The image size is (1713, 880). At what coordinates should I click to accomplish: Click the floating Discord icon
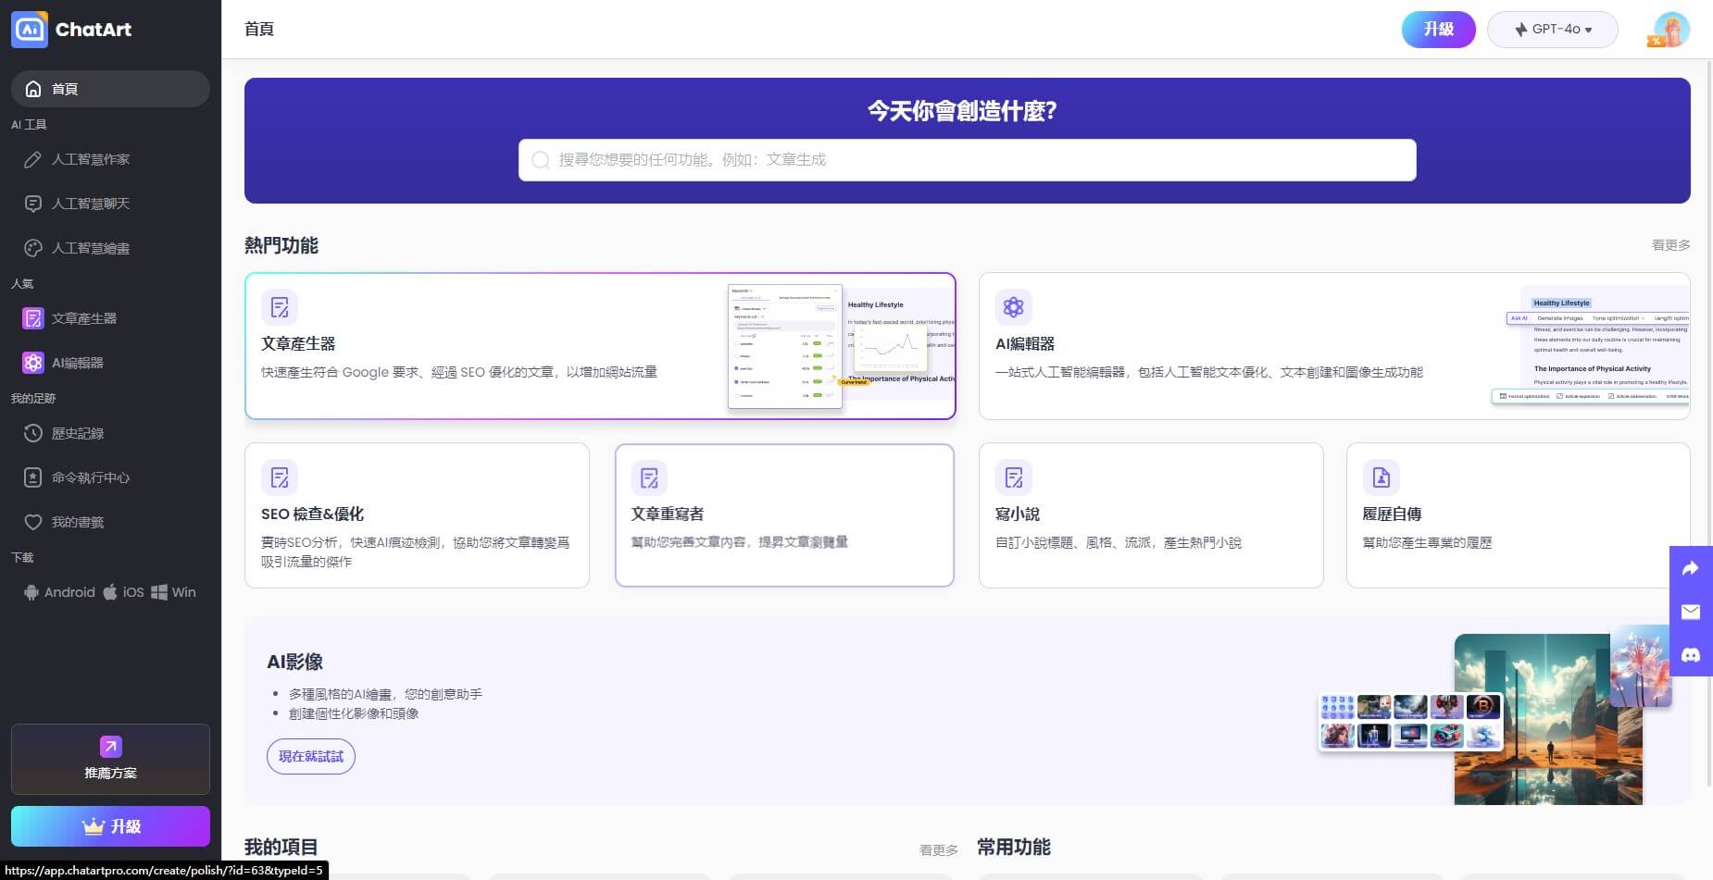pos(1691,654)
